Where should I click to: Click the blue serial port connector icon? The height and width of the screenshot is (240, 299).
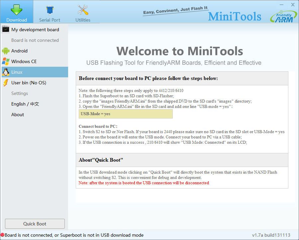(x=50, y=10)
